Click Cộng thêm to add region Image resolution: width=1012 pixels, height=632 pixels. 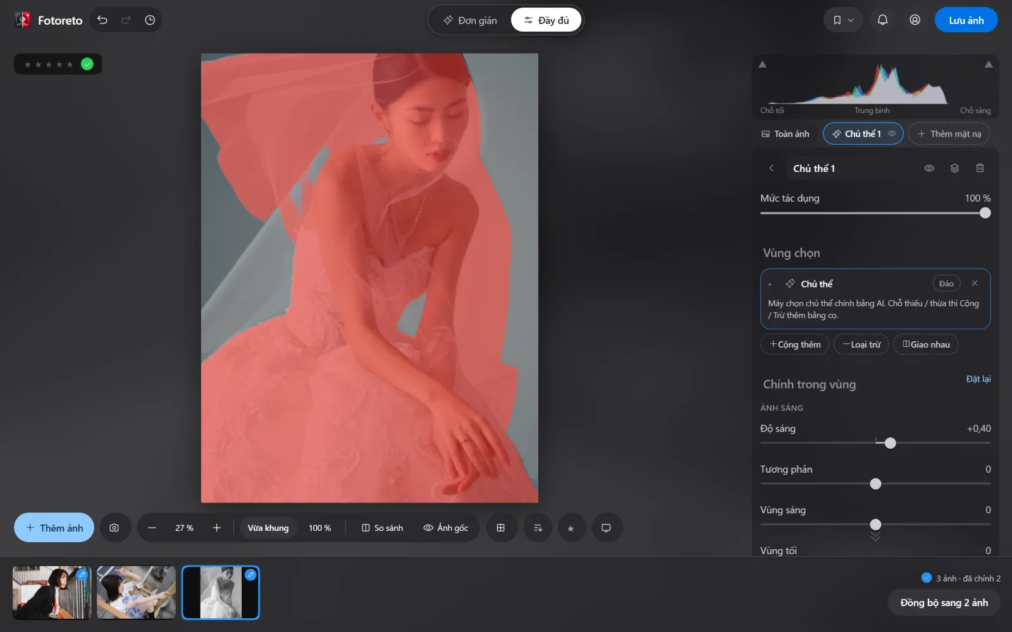pos(795,344)
